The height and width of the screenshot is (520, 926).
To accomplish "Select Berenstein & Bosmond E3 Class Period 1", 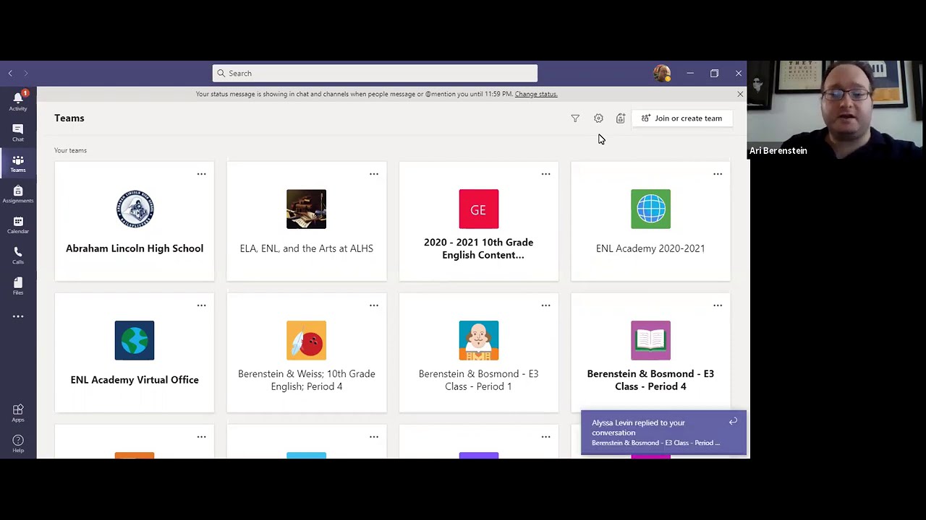I will pyautogui.click(x=478, y=380).
